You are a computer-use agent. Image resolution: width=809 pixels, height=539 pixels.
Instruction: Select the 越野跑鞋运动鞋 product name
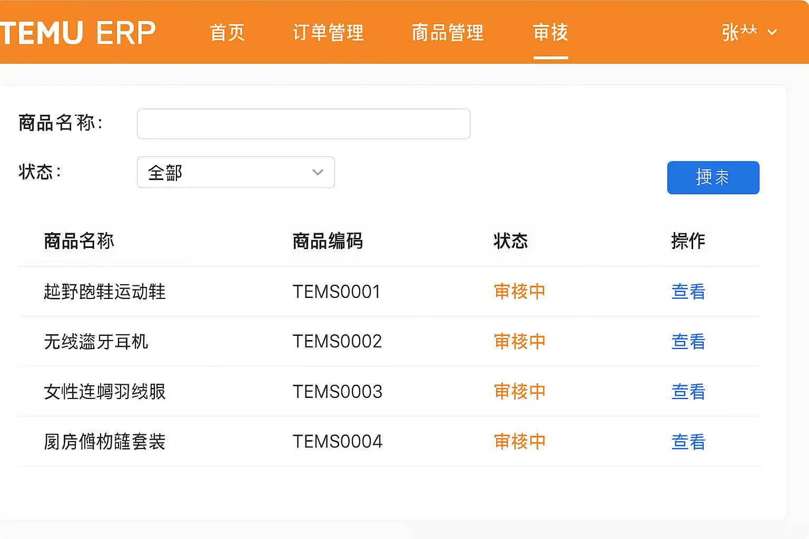104,292
